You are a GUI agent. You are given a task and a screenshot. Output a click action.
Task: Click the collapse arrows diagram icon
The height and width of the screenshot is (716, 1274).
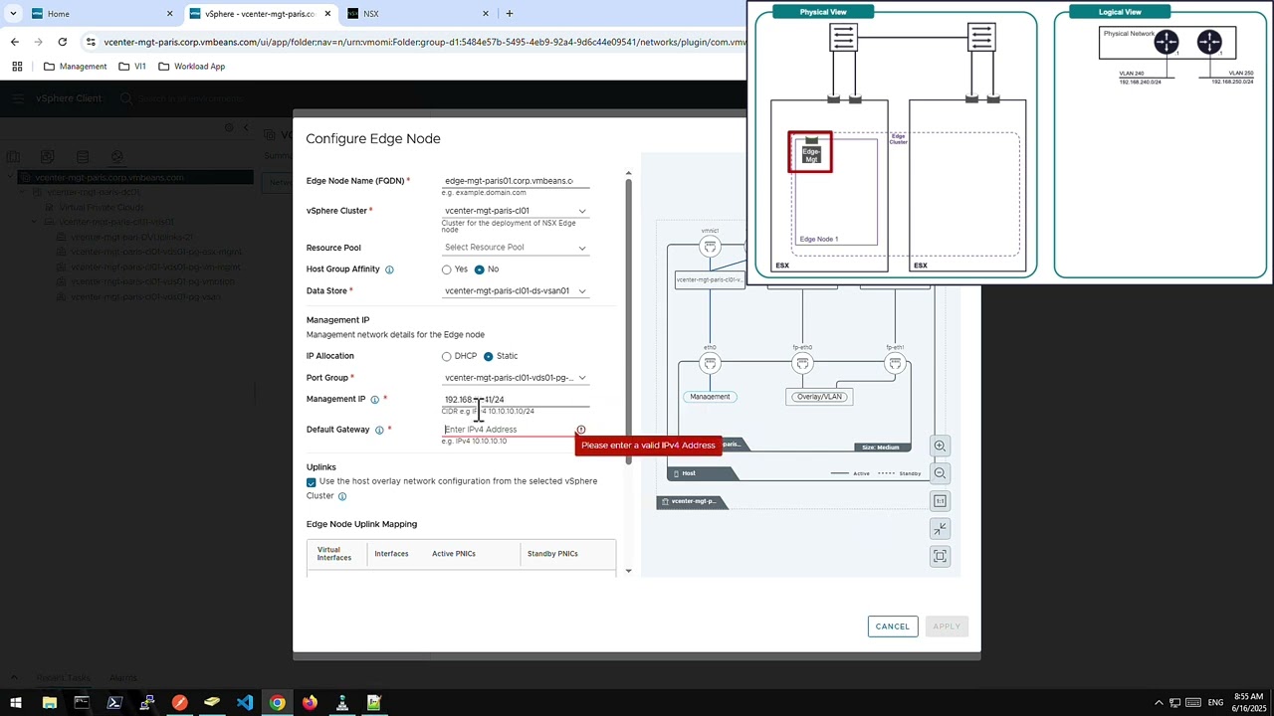coord(940,528)
